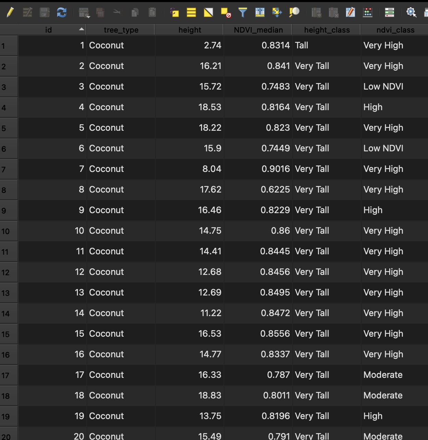Select entire row 1 via row header
Viewport: 428px width, 440px height.
(9, 46)
